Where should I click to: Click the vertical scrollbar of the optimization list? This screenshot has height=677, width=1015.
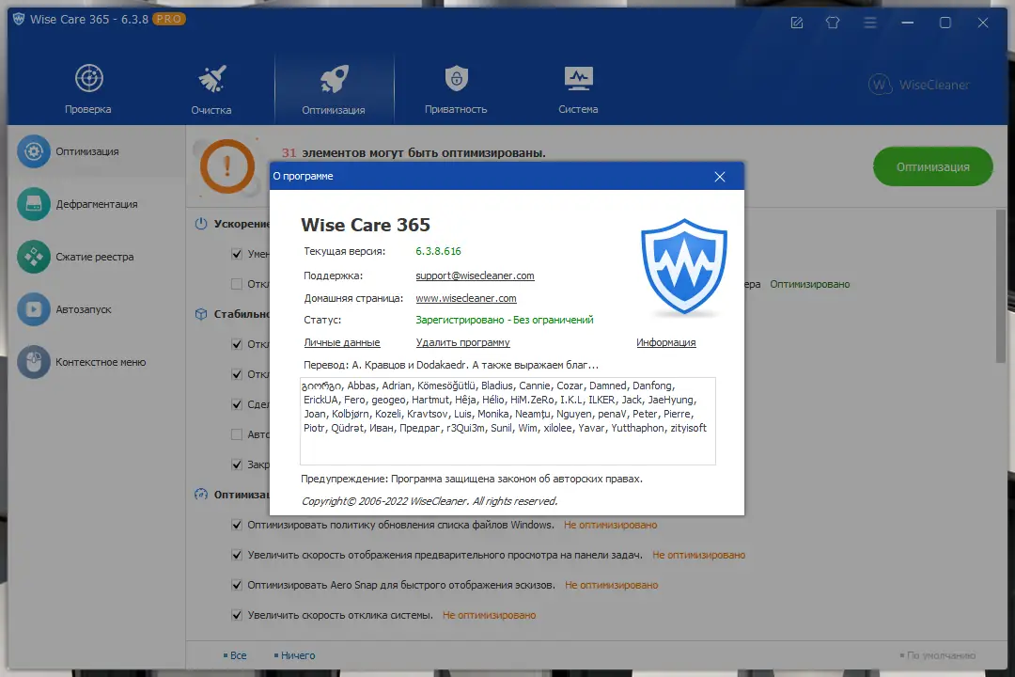[x=1001, y=285]
